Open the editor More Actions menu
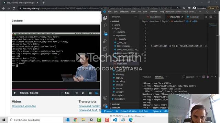Image resolution: width=220 pixels, height=123 pixels. (215, 17)
